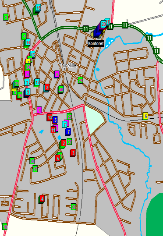This screenshot has width=163, height=237.
Task: Click the magenta marker numbered 6
Action: pyautogui.click(x=57, y=74)
